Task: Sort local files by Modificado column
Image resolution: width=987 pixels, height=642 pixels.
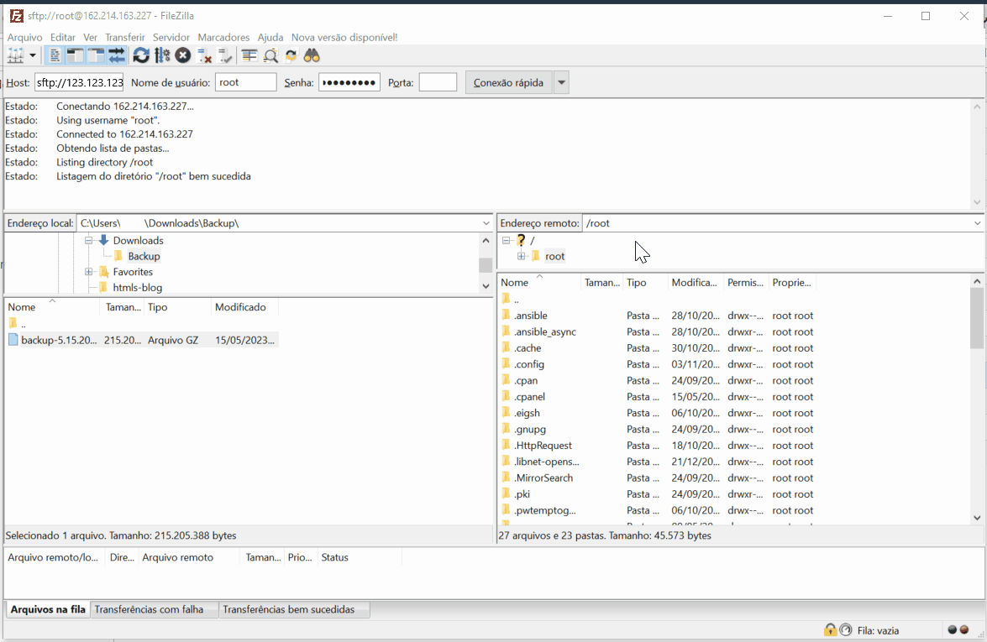Action: point(244,307)
